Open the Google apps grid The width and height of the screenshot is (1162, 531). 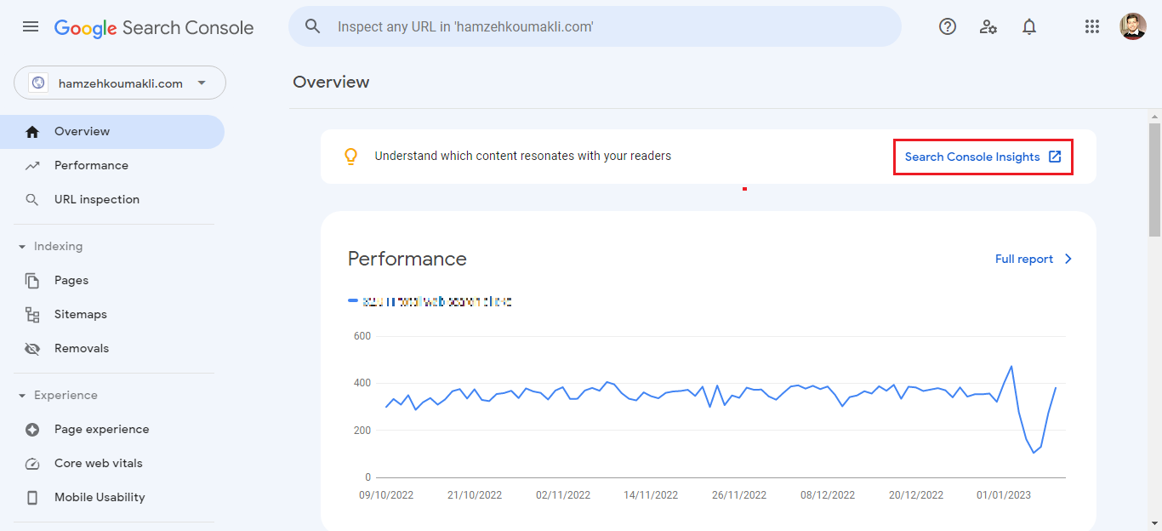pyautogui.click(x=1092, y=26)
